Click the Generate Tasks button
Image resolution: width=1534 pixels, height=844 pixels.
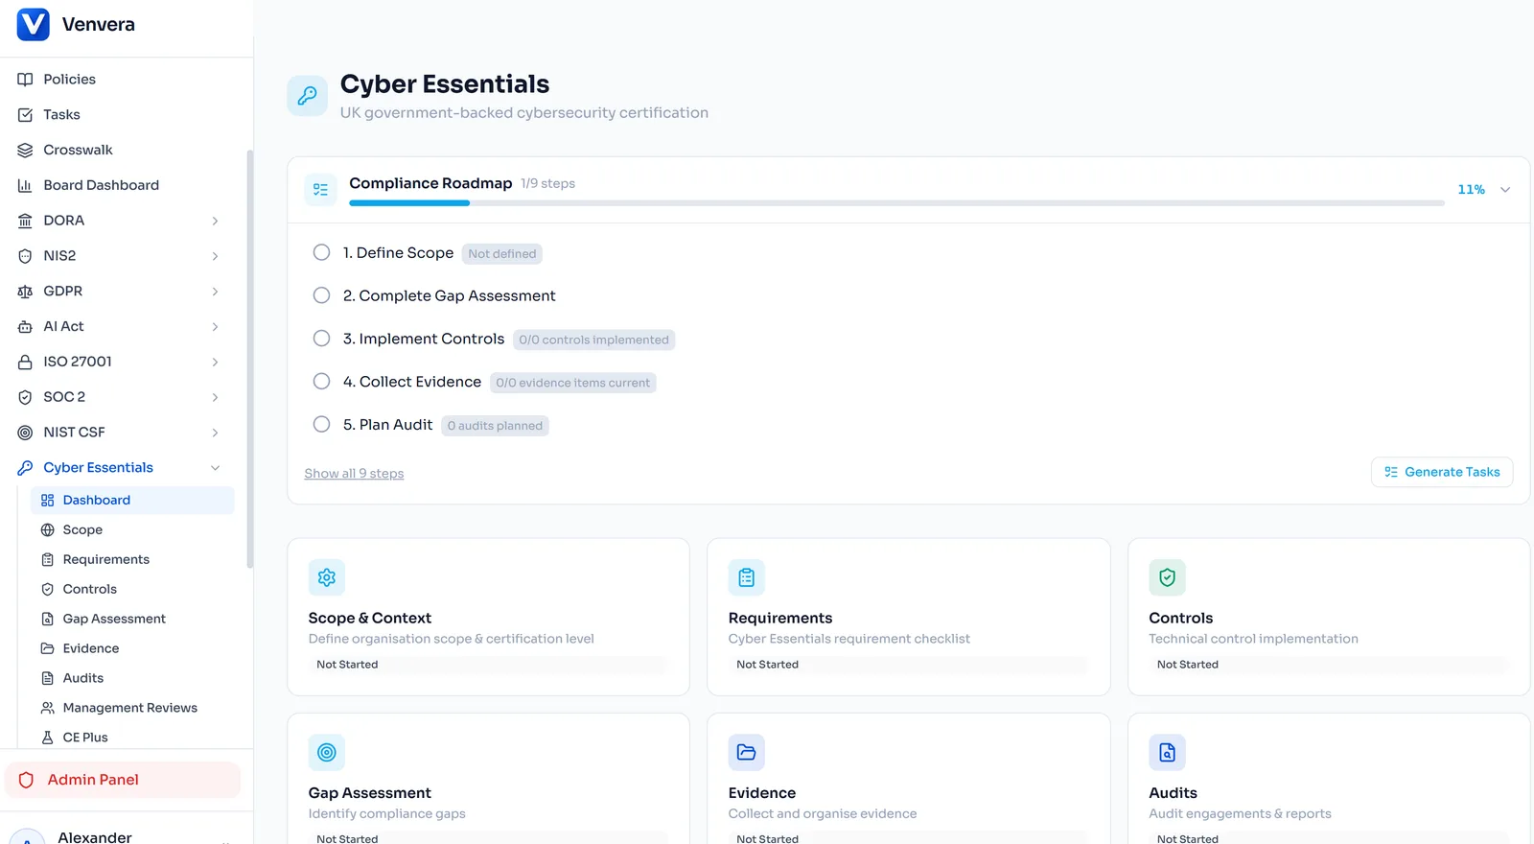click(x=1442, y=472)
